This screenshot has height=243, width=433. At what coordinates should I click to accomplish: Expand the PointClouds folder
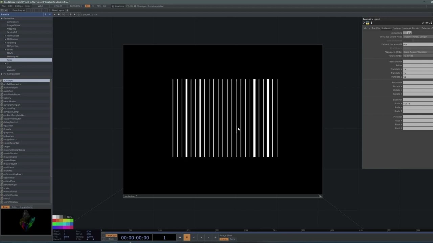[5, 36]
